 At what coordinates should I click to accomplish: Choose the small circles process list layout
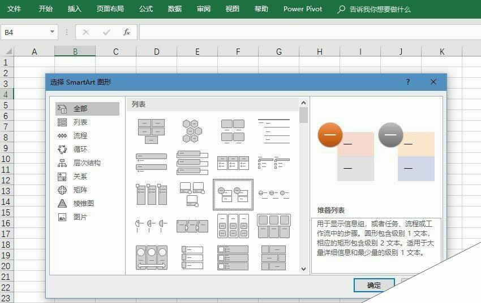274,195
